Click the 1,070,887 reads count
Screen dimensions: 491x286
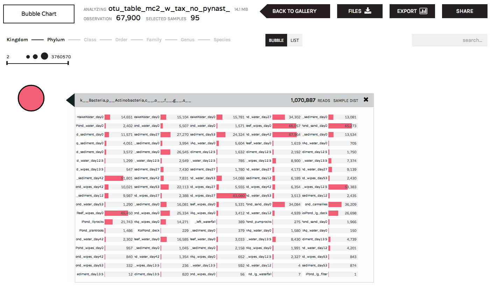click(303, 100)
